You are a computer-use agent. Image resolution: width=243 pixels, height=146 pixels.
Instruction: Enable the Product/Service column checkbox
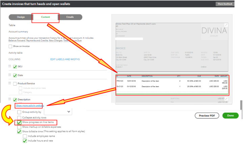(15, 84)
